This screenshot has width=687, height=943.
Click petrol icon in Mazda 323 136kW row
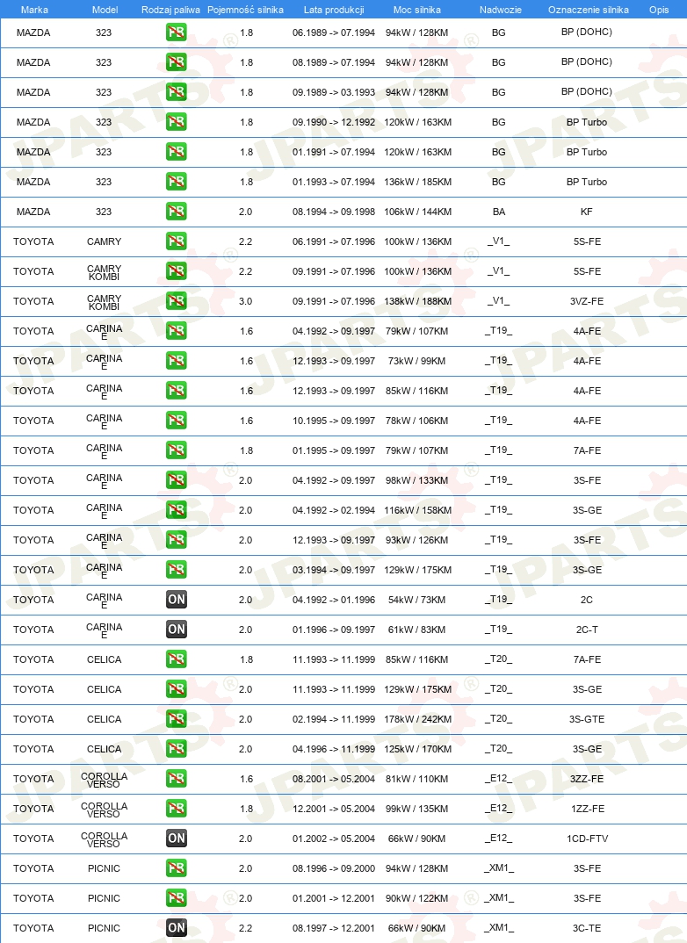pos(177,182)
